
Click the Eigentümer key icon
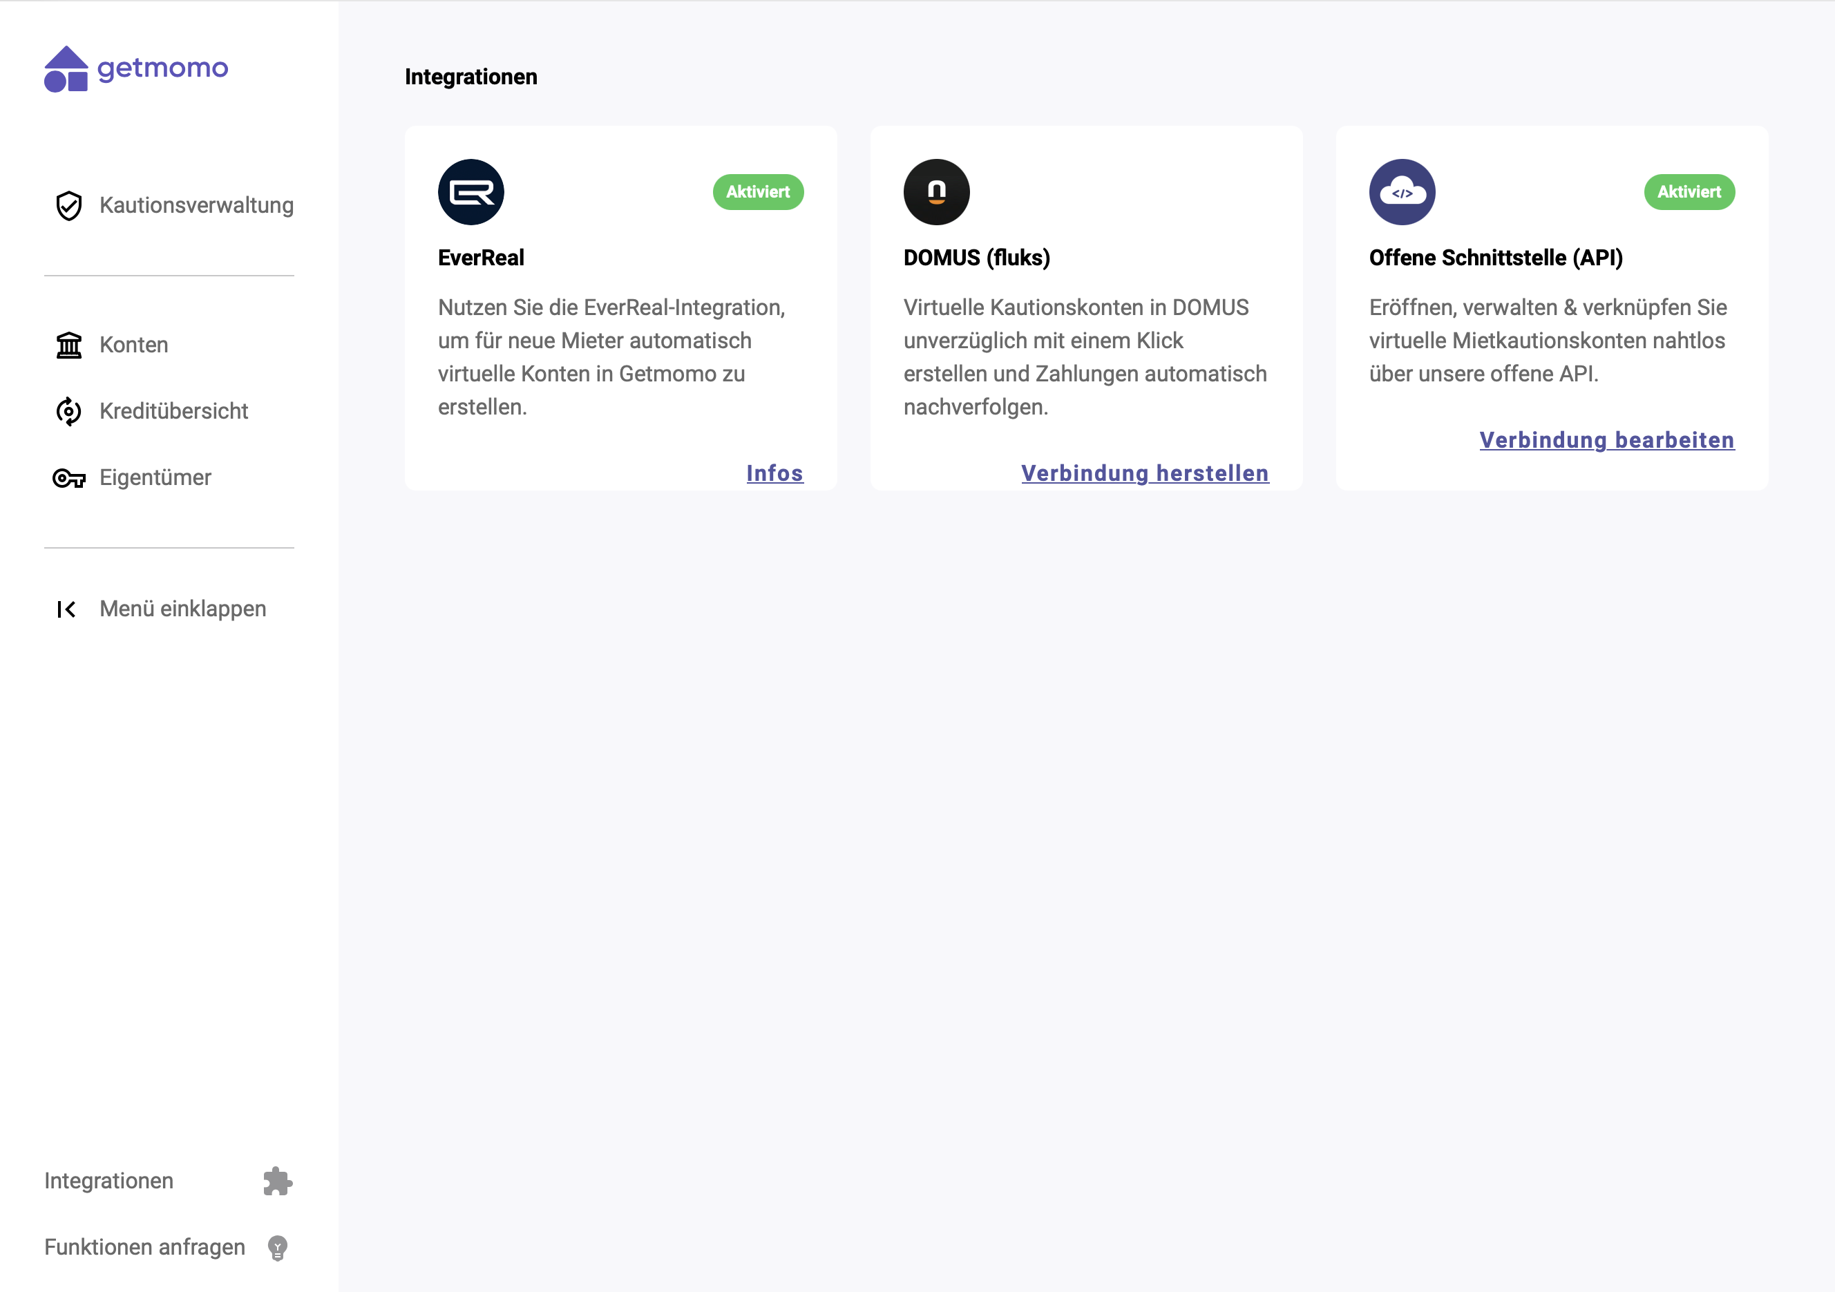(x=68, y=478)
